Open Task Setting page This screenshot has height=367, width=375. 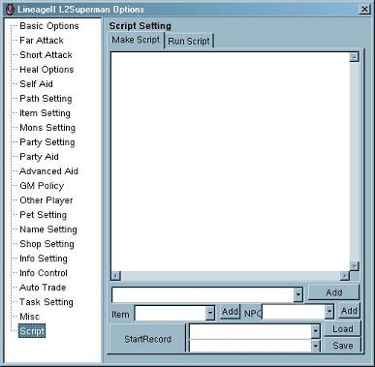pyautogui.click(x=47, y=302)
